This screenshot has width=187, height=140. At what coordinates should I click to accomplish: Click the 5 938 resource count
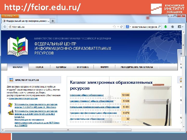(x=126, y=101)
